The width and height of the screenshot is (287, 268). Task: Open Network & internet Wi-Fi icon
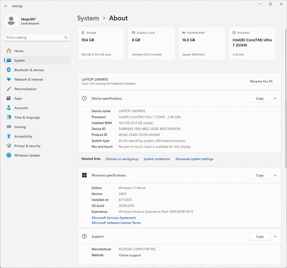coord(9,79)
